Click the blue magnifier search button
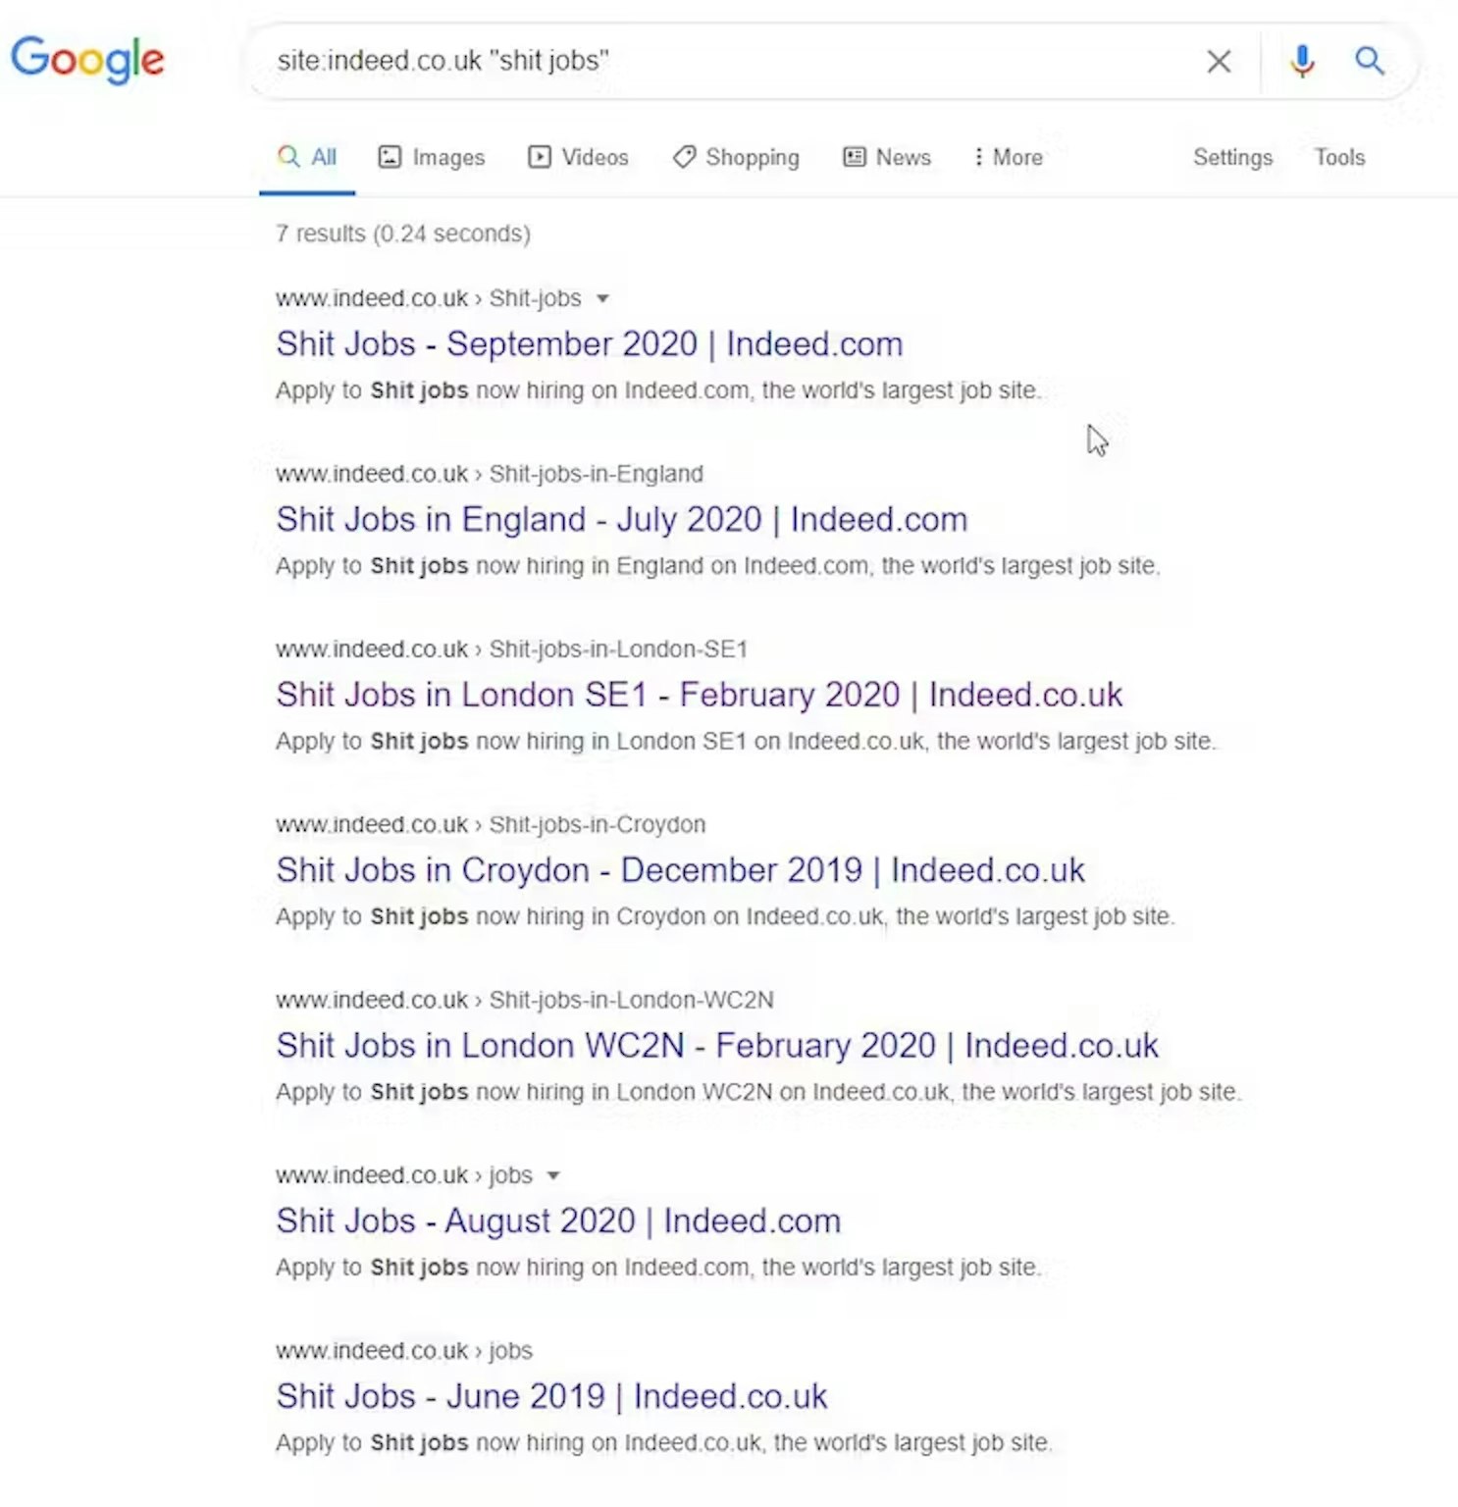 (1370, 61)
